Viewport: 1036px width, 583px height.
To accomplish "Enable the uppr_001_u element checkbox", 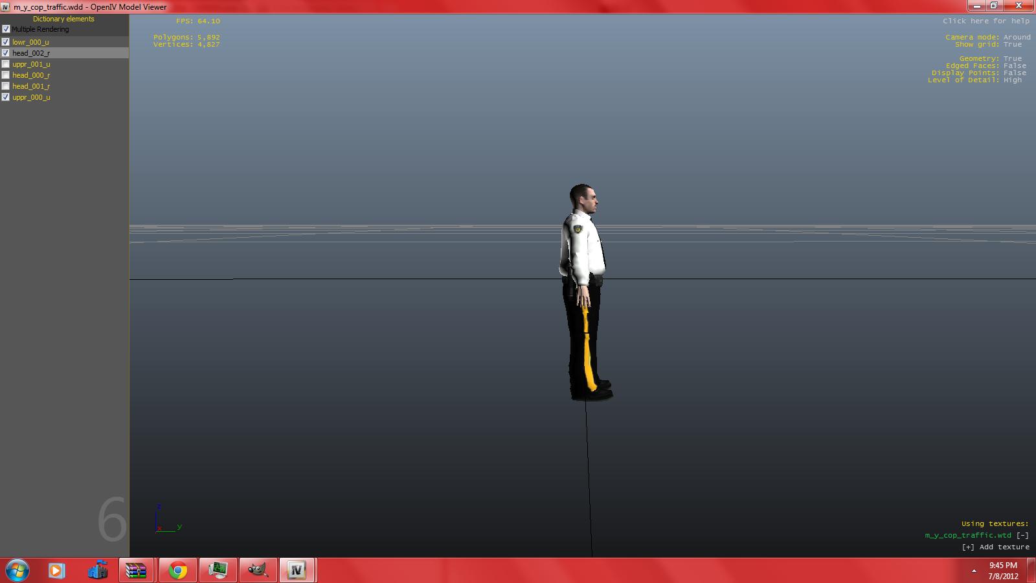I will [x=6, y=64].
